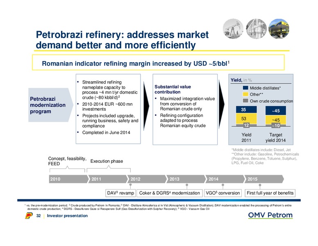Screen dimensions: 318x246
Task: Select the gray Own crude consumption swatch
Action: pyautogui.click(x=245, y=101)
